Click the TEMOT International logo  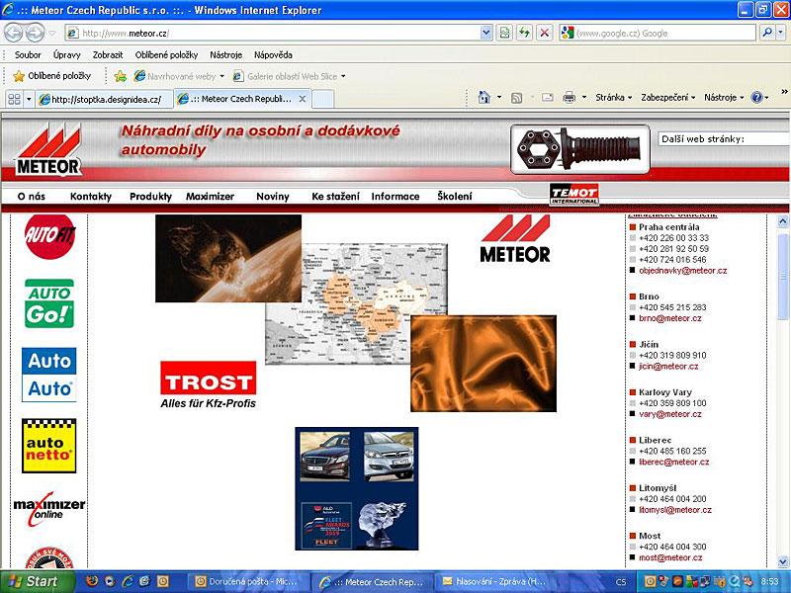coord(574,194)
